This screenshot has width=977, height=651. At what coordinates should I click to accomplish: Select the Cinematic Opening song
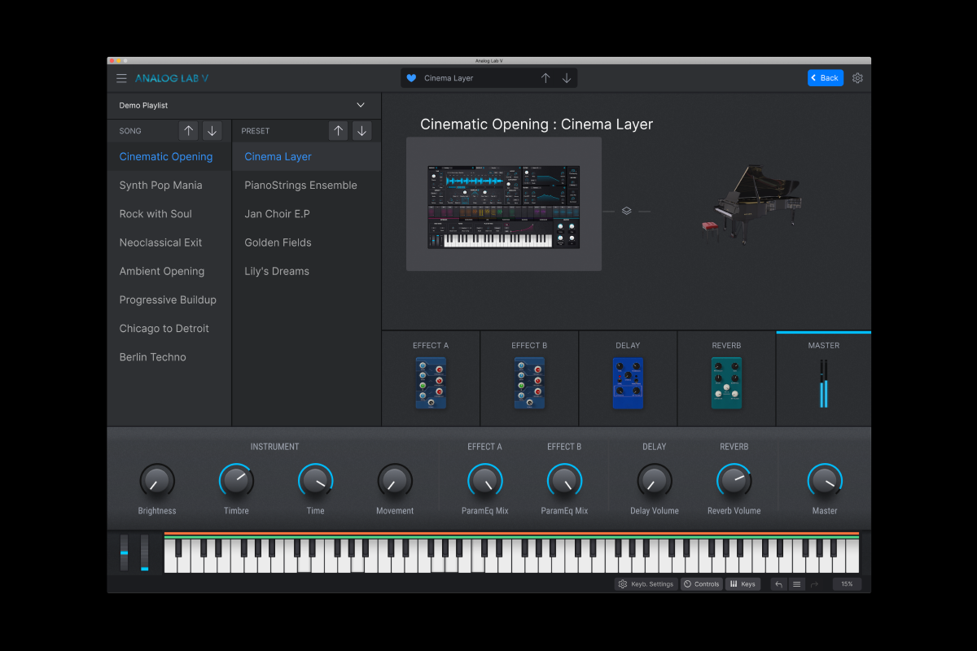coord(169,156)
